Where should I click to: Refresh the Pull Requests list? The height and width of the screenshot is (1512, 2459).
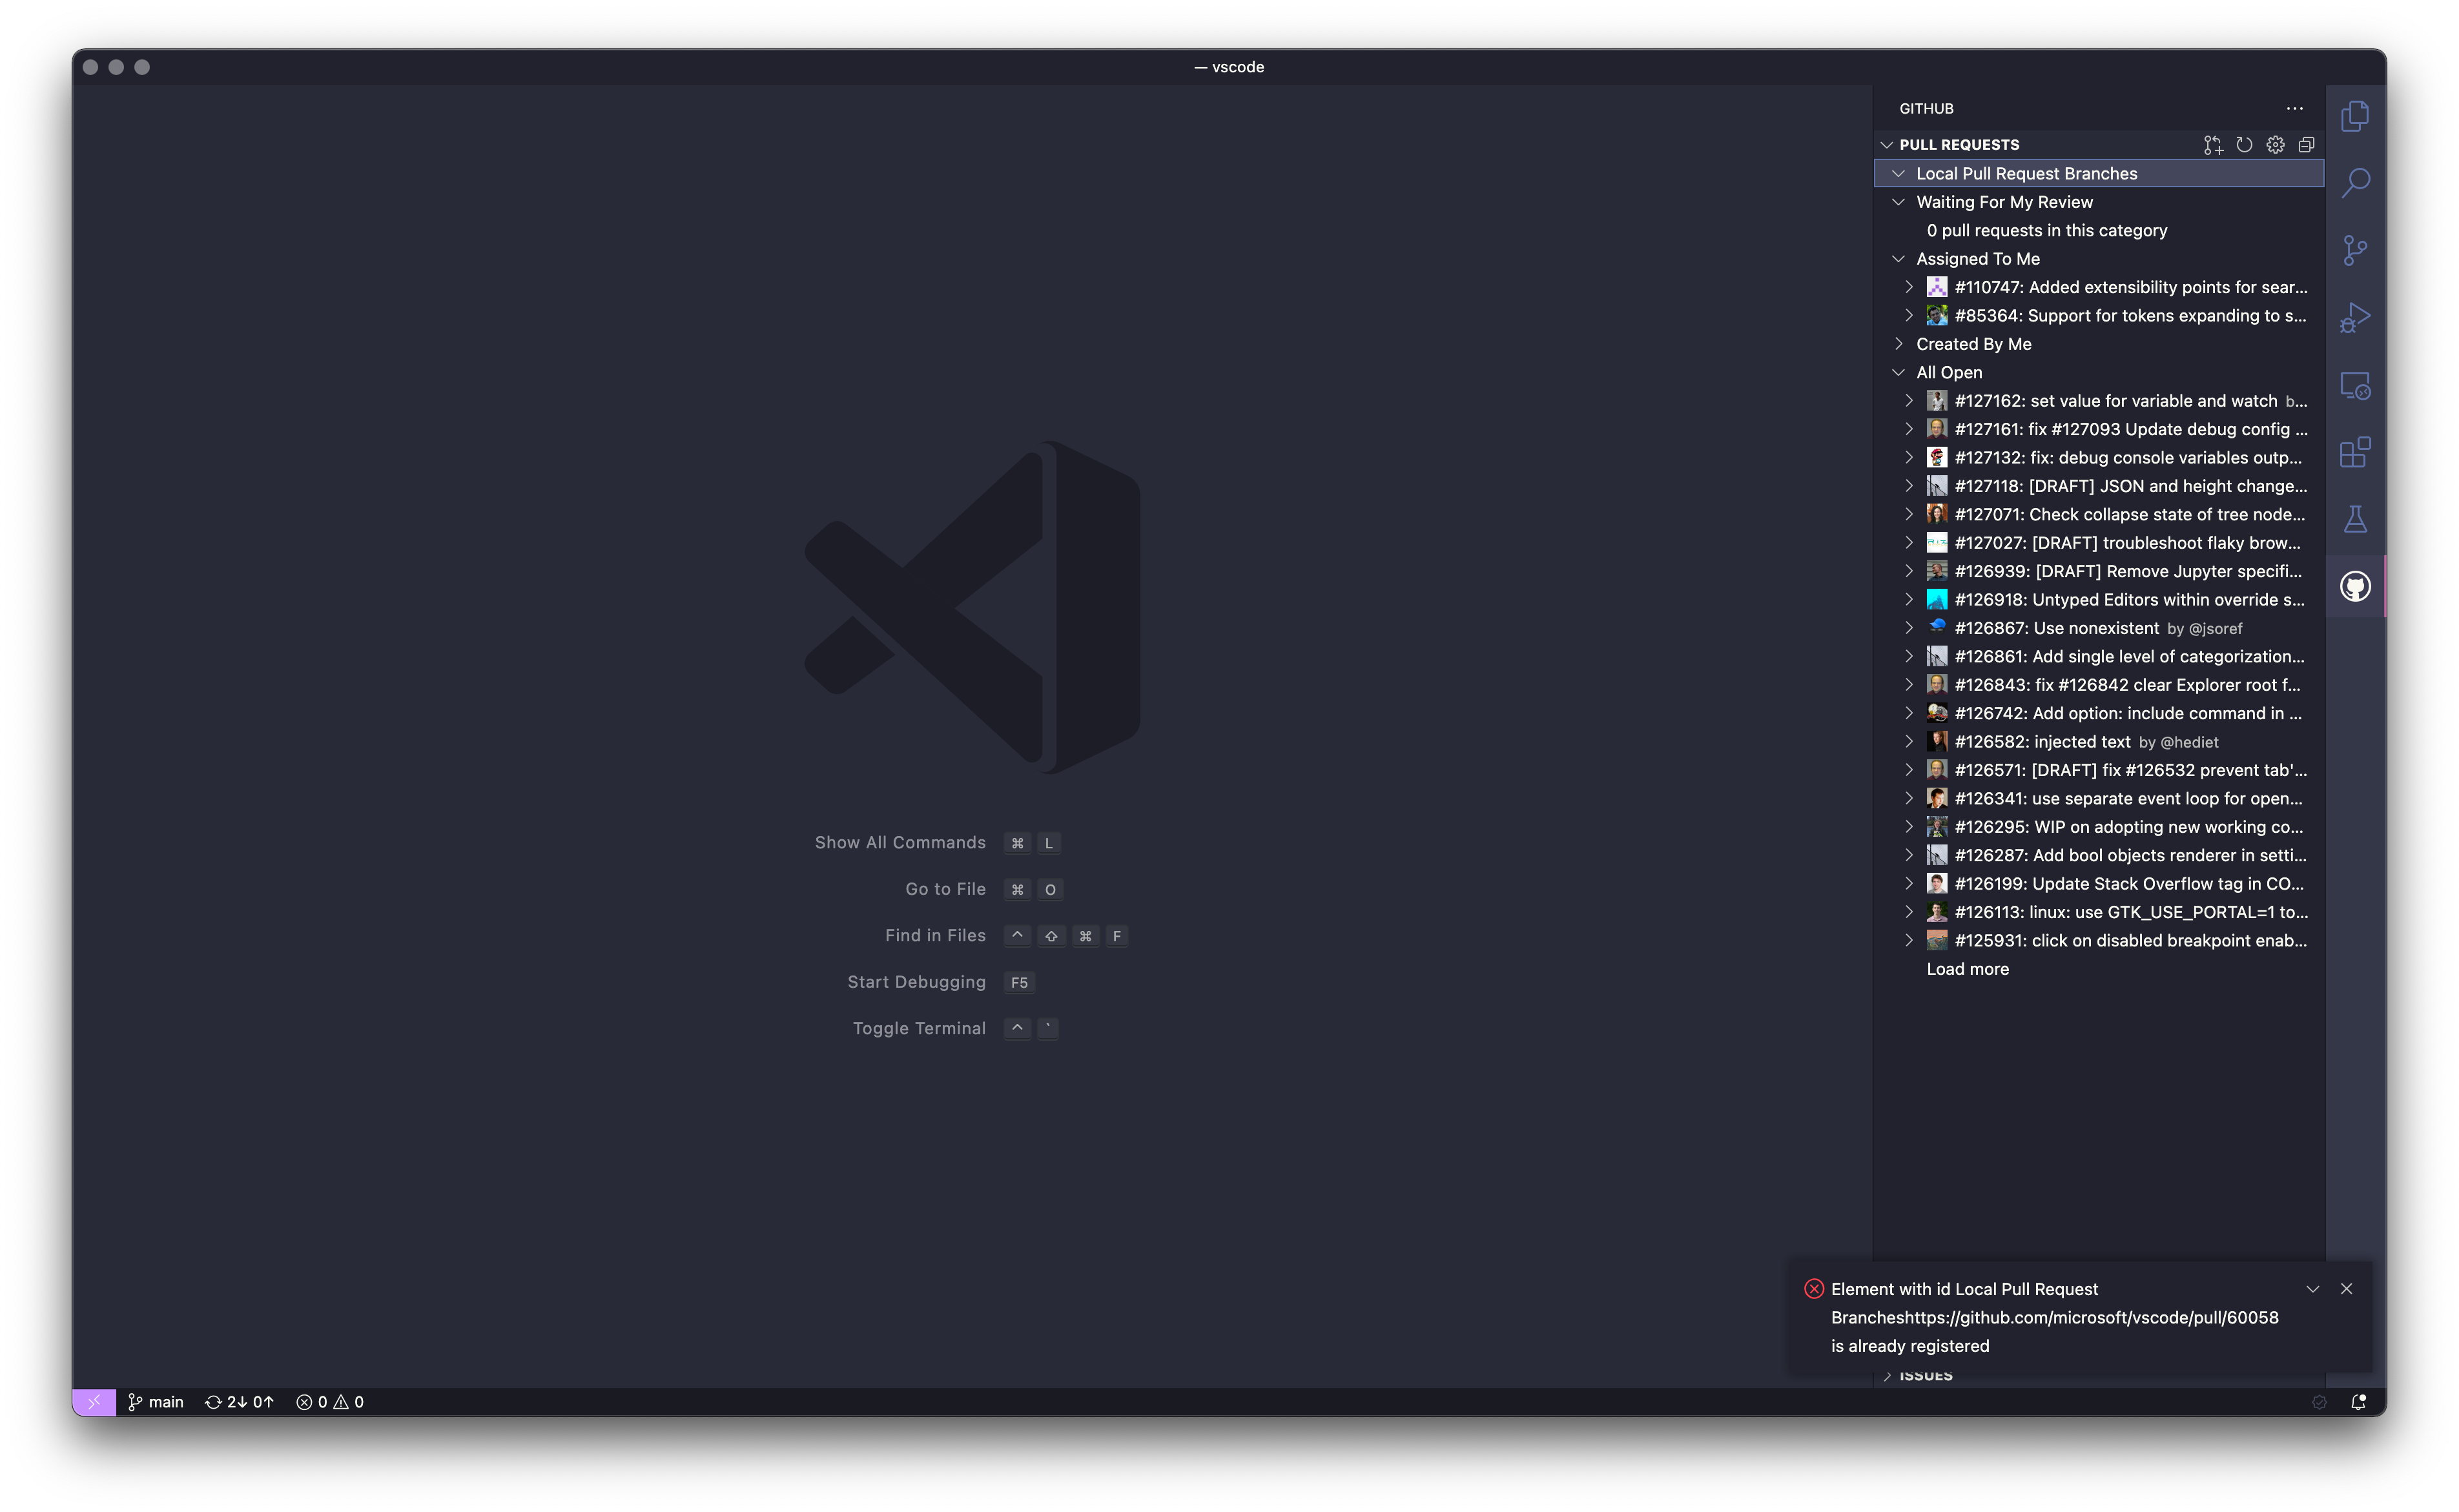[2245, 144]
